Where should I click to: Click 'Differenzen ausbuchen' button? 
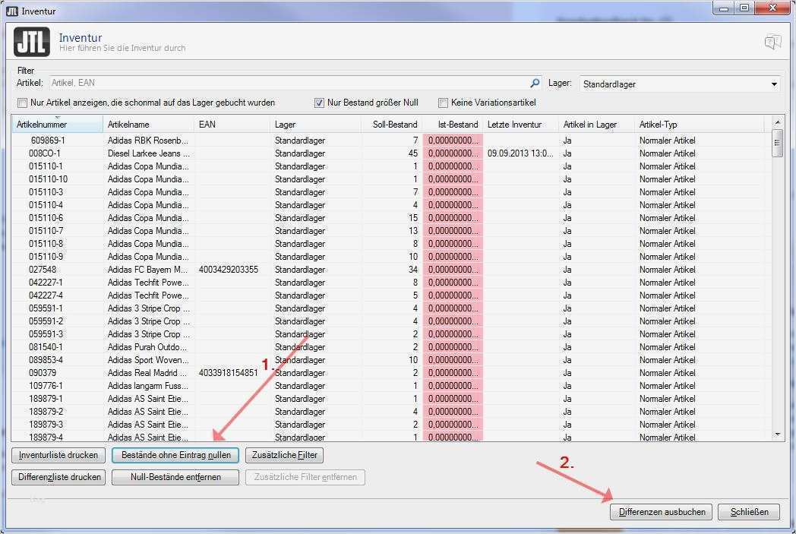coord(662,512)
